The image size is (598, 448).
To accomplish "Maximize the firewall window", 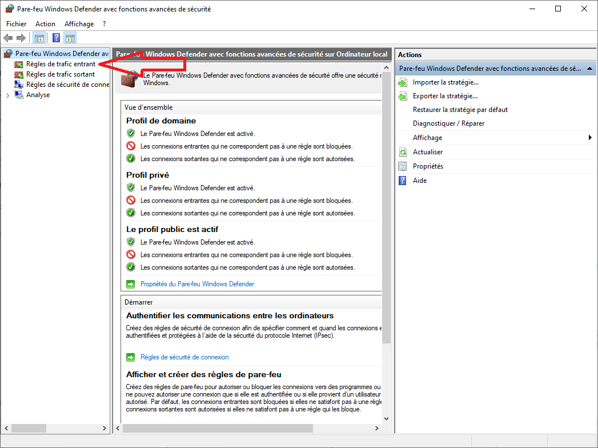I will click(x=558, y=9).
